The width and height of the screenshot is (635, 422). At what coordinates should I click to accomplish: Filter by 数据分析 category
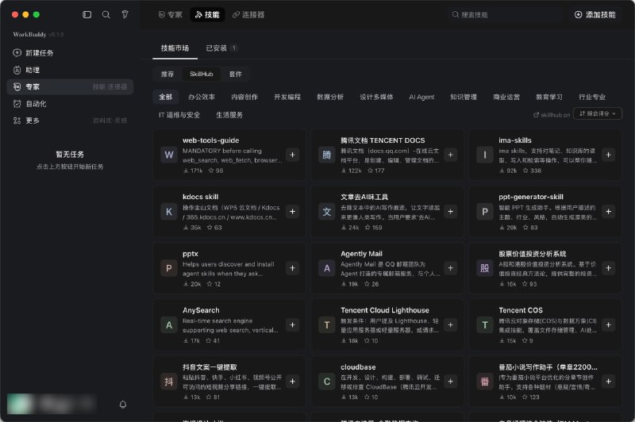pyautogui.click(x=330, y=97)
